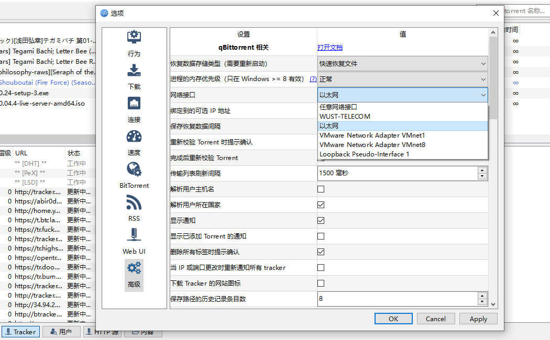550x340 pixels.
Task: Open the 打开文档 documentation link
Action: click(329, 48)
